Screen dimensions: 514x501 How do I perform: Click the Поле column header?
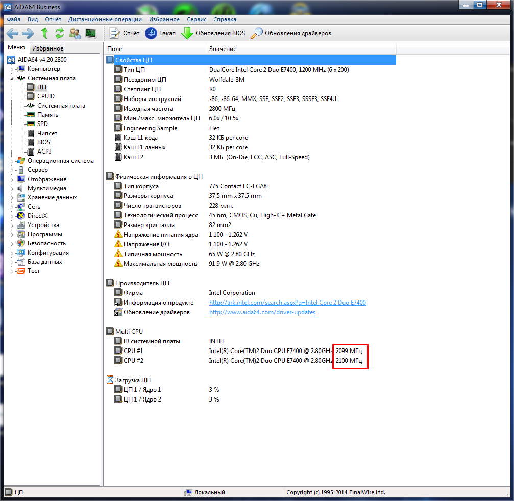click(x=155, y=49)
